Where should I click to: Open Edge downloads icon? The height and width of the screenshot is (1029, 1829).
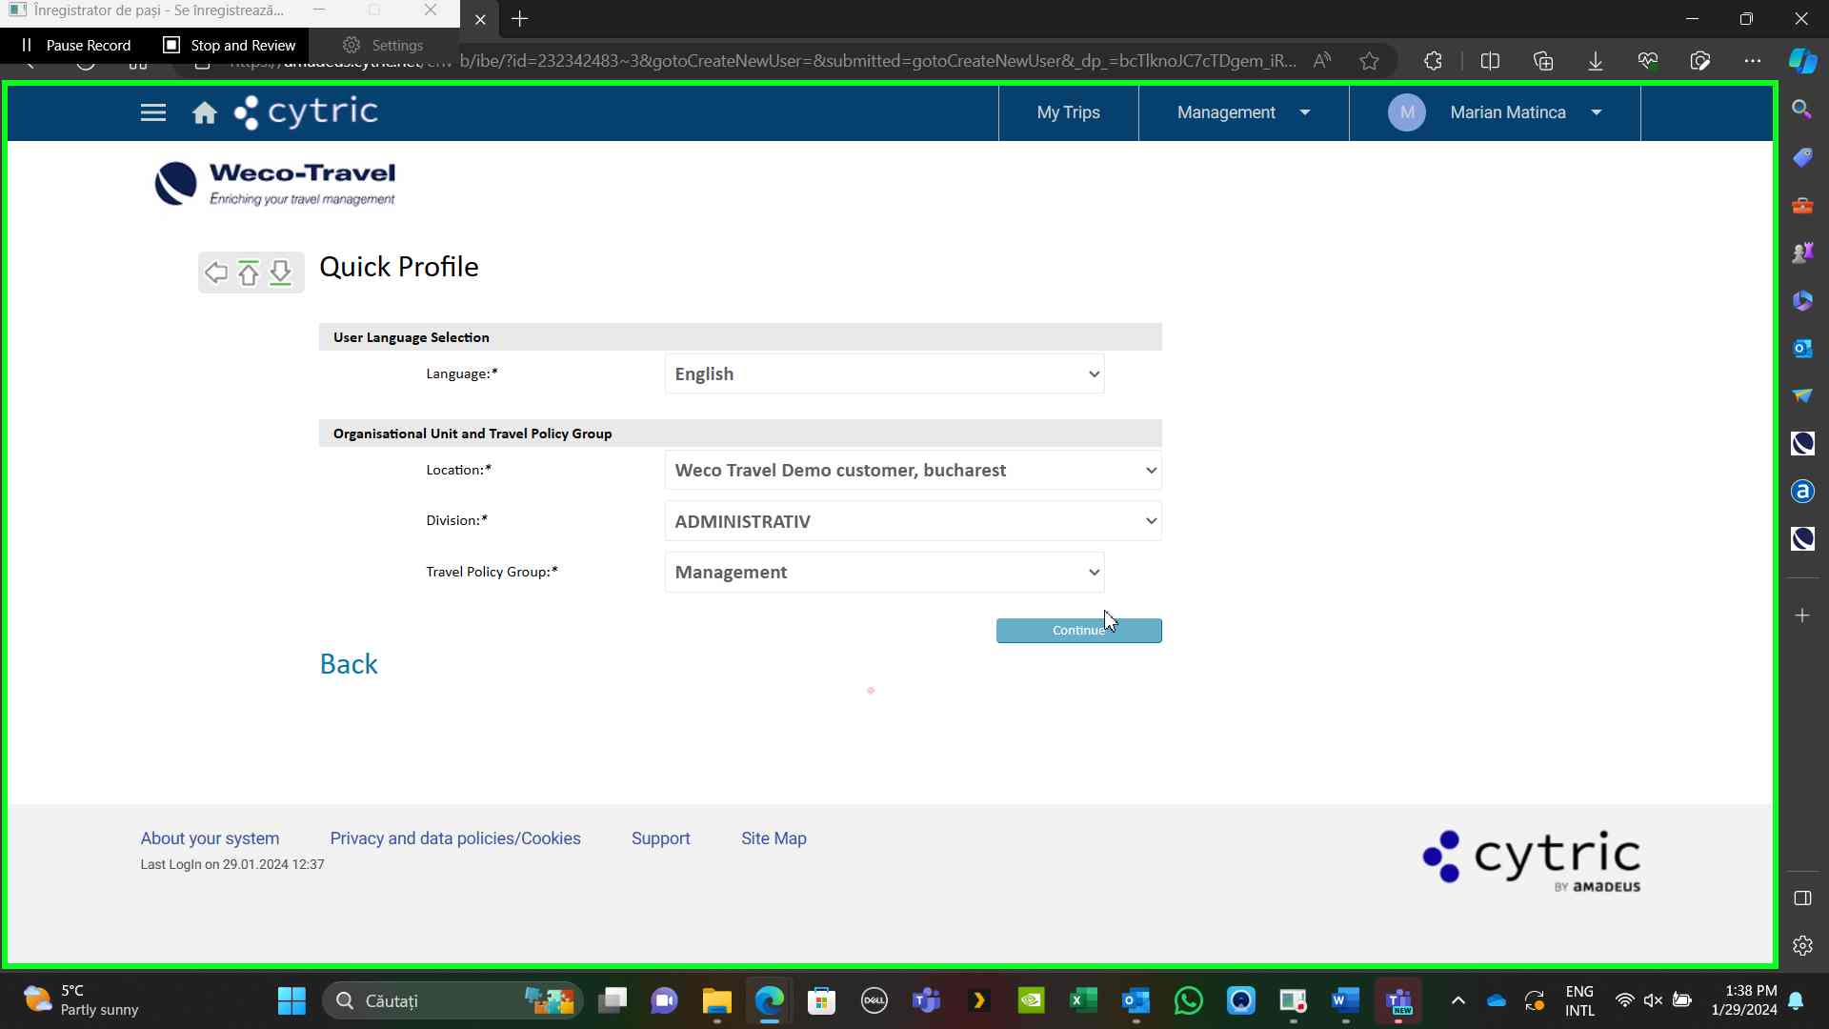click(x=1595, y=61)
